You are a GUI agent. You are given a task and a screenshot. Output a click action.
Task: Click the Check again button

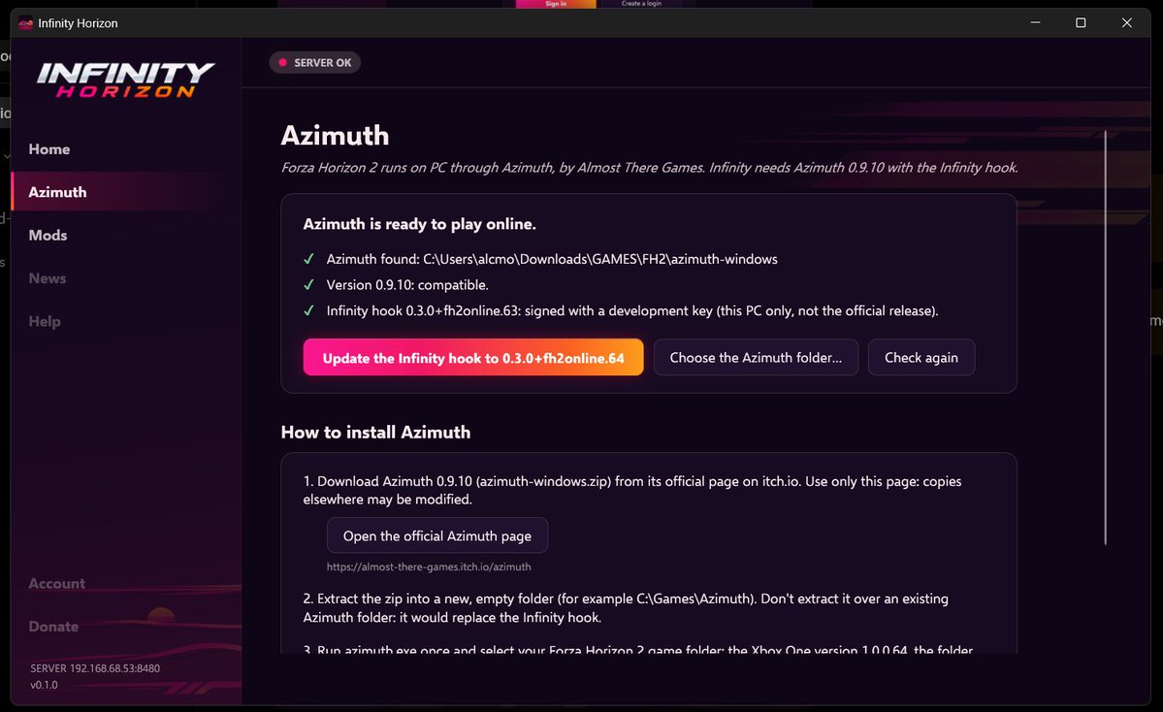point(921,358)
